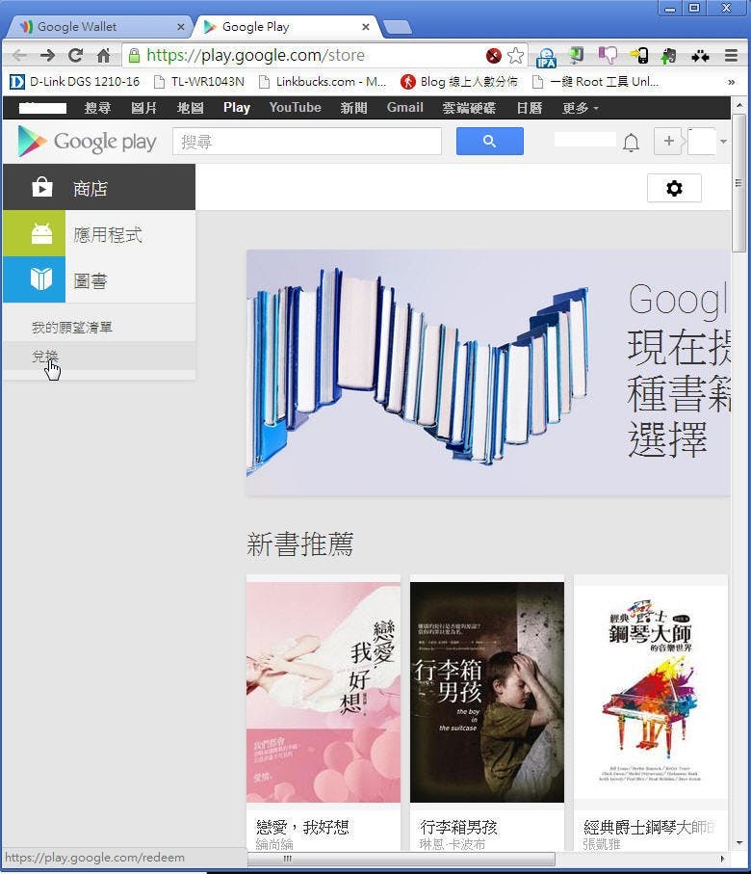Click the vertical scrollbar thumb
751x874 pixels.
coord(738,183)
